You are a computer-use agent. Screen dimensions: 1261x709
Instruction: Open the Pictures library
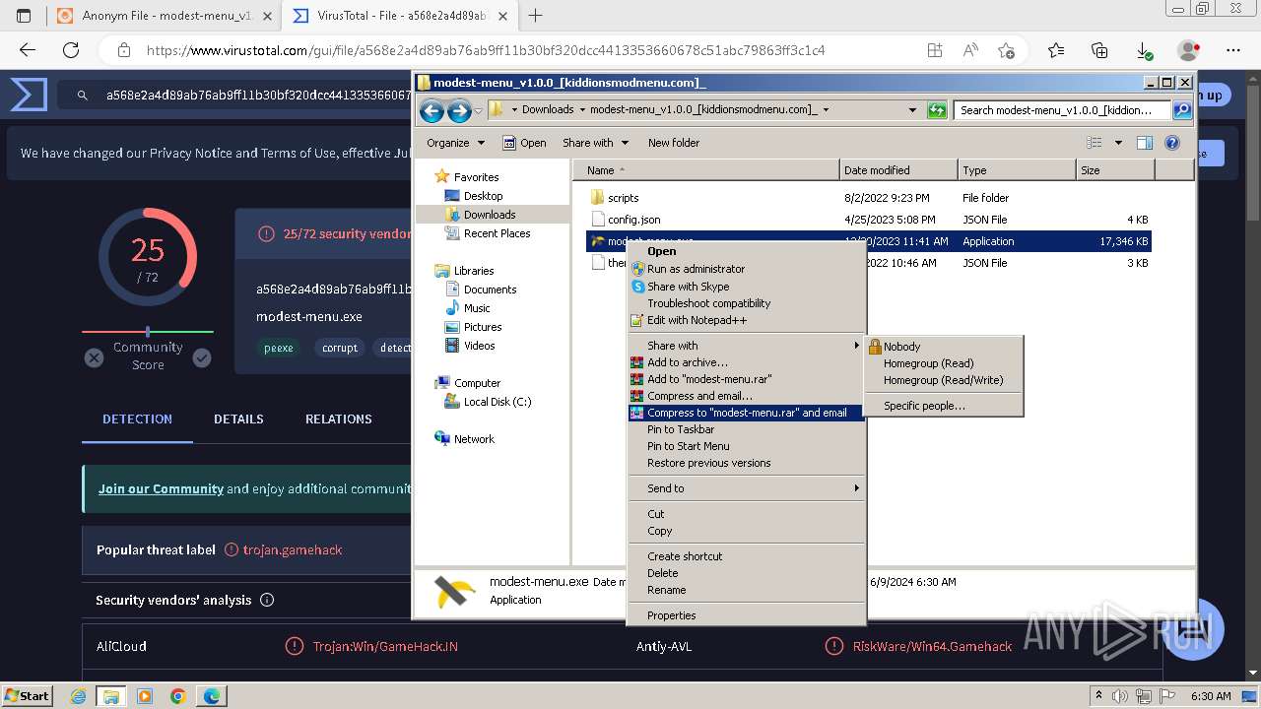[x=483, y=327]
